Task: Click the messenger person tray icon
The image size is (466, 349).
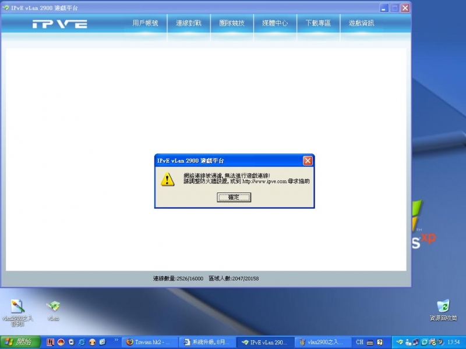Action: tap(408, 343)
